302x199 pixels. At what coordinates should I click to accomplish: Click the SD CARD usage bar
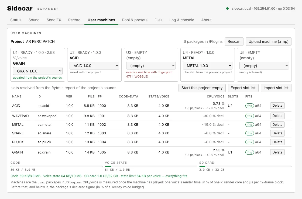tap(245, 166)
